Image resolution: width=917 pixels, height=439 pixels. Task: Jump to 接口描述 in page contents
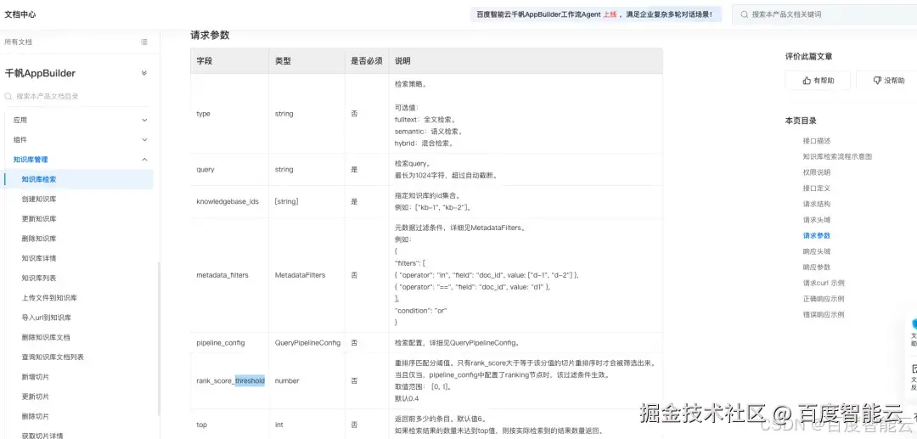click(817, 141)
